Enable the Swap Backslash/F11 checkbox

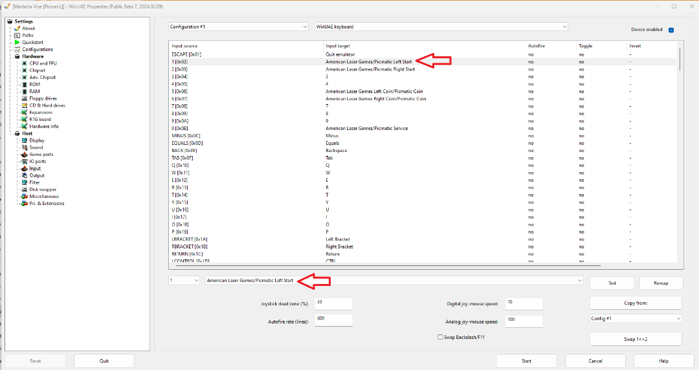441,337
